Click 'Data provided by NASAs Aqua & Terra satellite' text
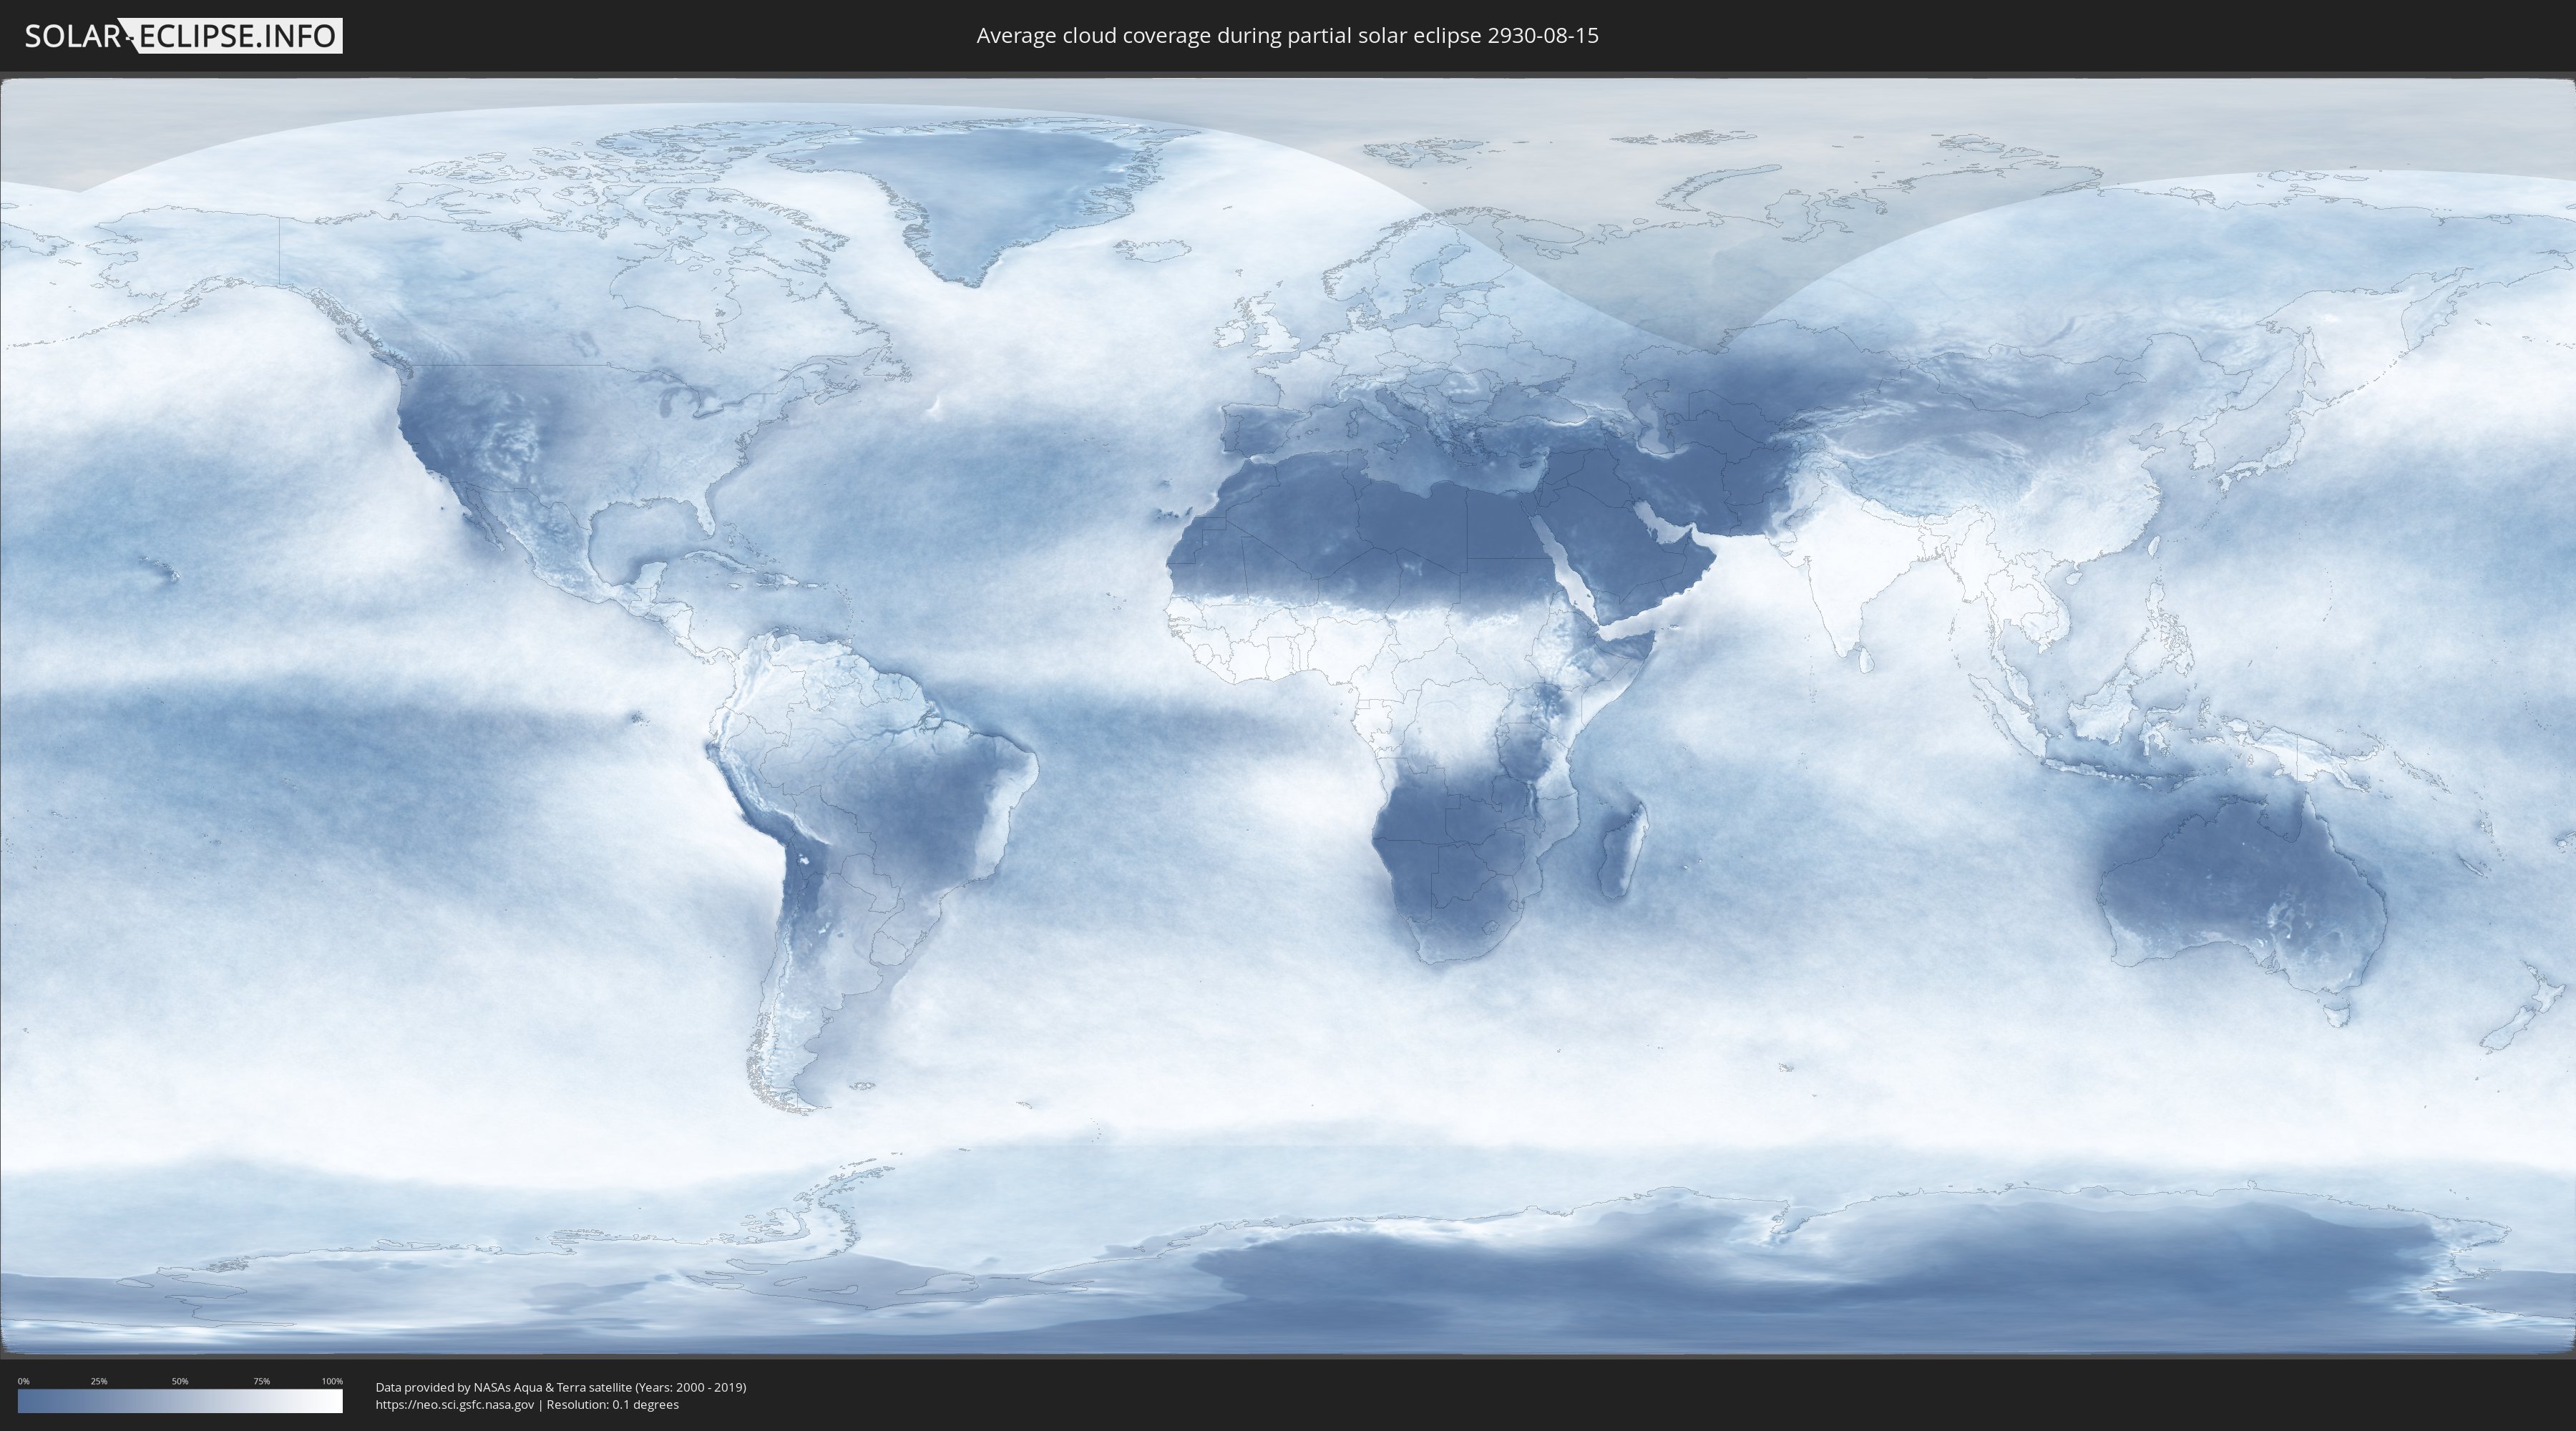Screen dimensions: 2576x1431 [503, 1387]
